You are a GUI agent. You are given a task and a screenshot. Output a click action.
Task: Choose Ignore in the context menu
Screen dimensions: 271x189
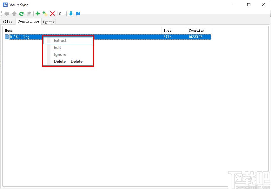[x=68, y=55]
